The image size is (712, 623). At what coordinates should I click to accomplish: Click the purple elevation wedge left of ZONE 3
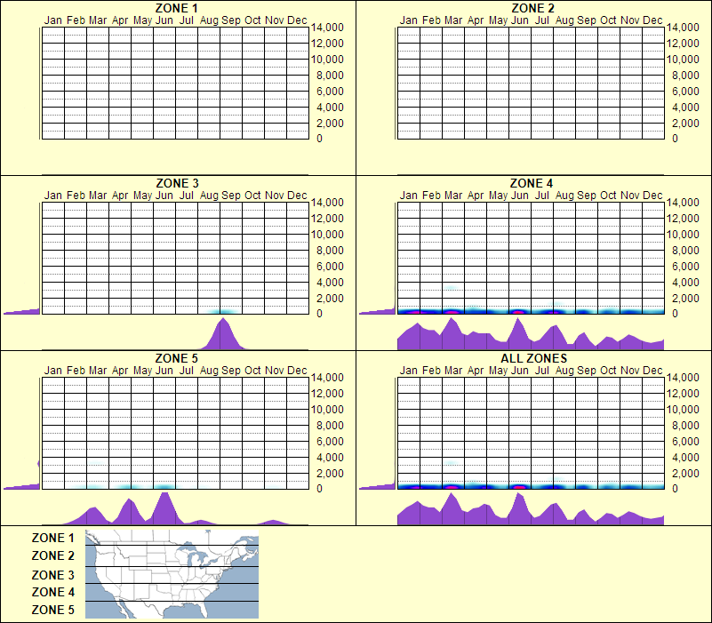[x=22, y=311]
